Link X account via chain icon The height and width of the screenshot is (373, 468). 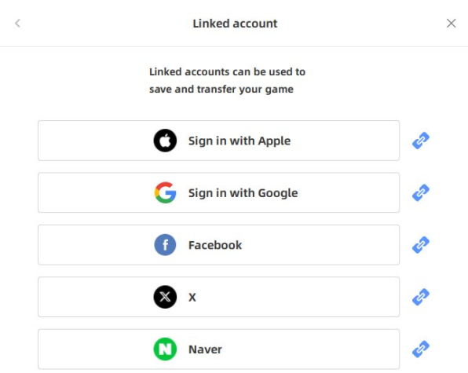point(421,297)
